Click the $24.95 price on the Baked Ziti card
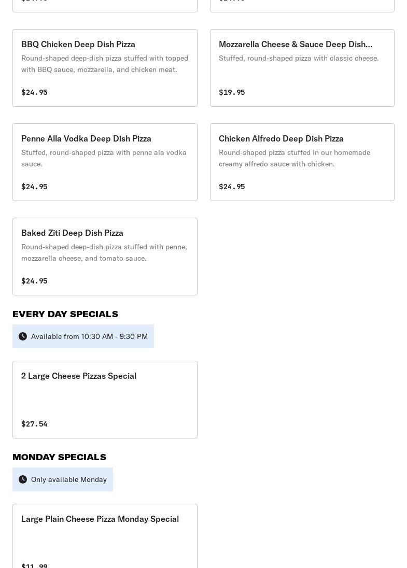Image resolution: width=407 pixels, height=568 pixels. (34, 281)
